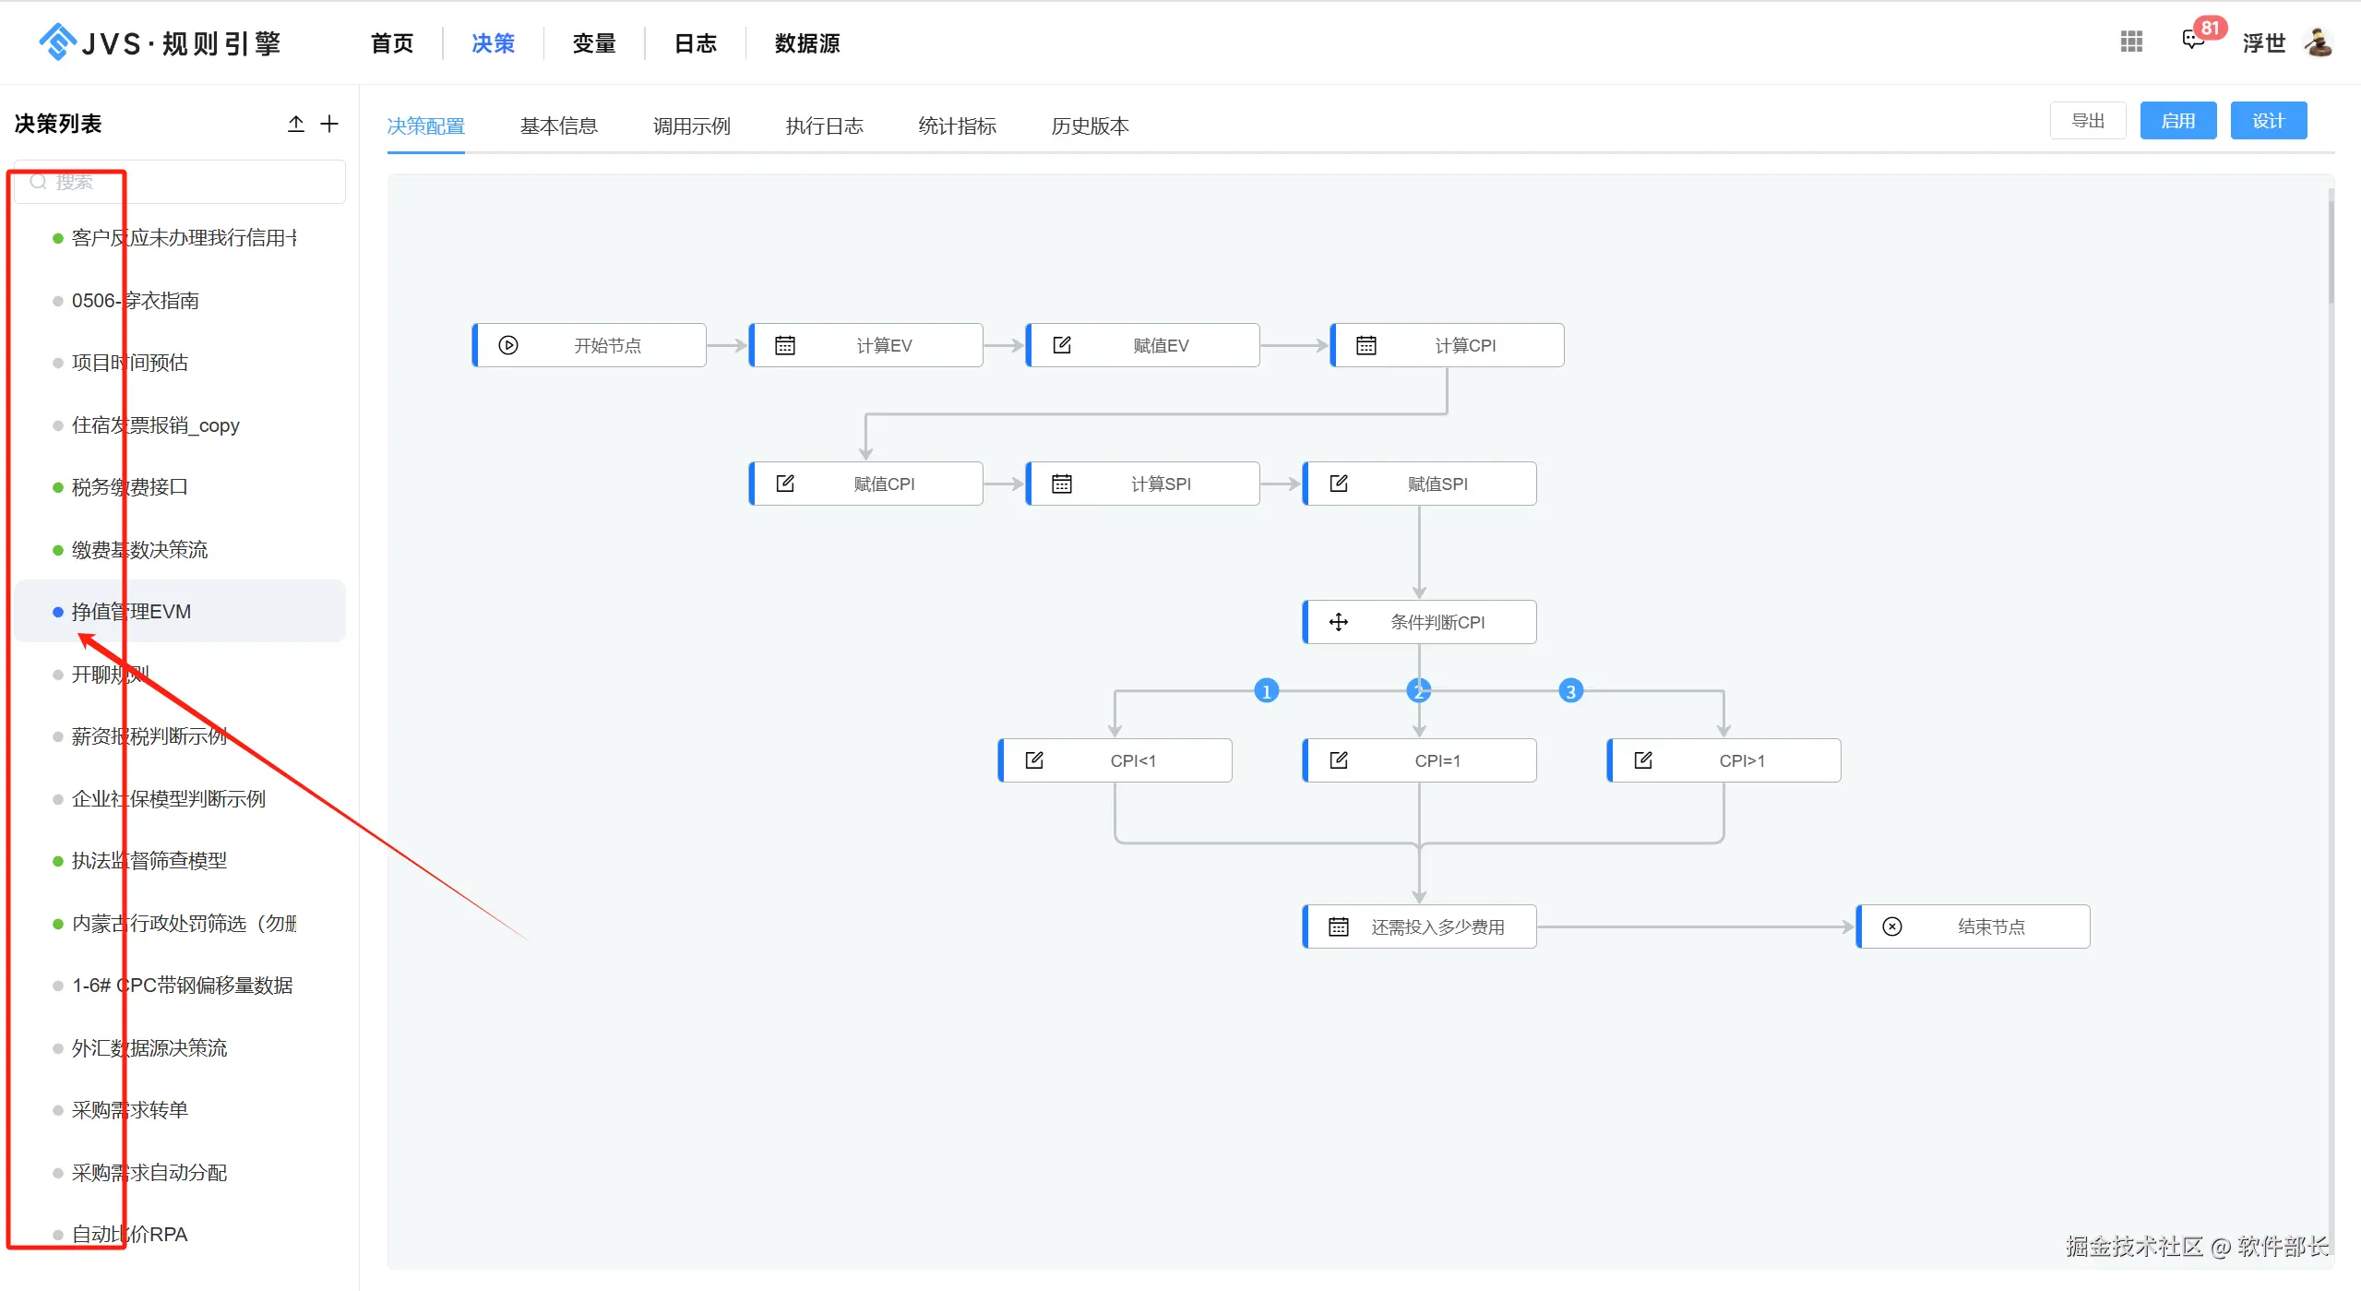Switch to the 基本信息 tab
Image resolution: width=2361 pixels, height=1291 pixels.
click(558, 126)
